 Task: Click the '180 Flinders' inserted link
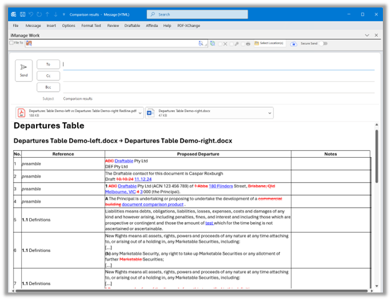tap(220, 186)
